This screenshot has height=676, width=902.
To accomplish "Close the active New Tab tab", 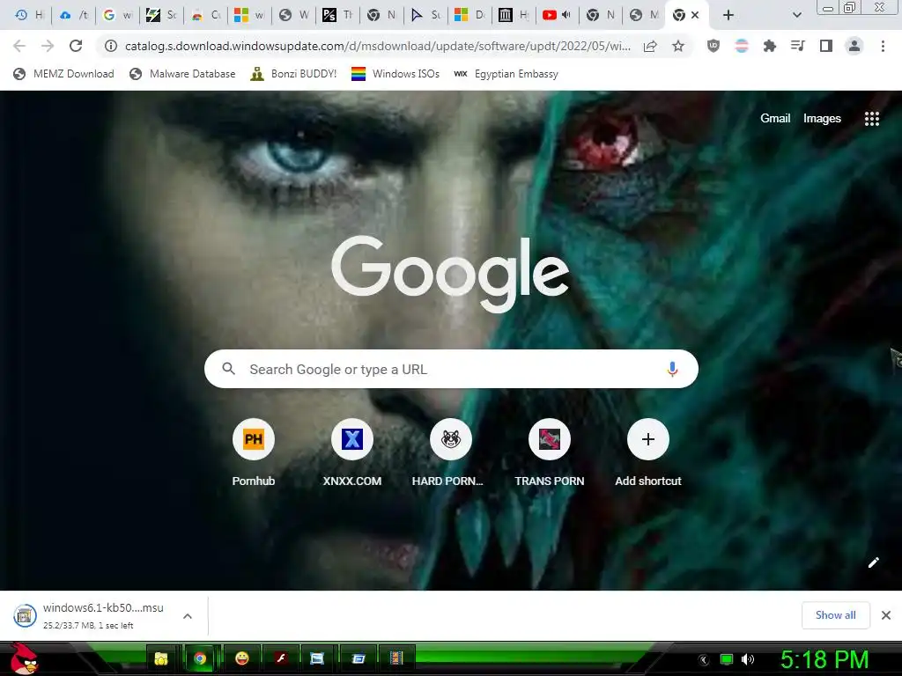I will click(x=695, y=15).
